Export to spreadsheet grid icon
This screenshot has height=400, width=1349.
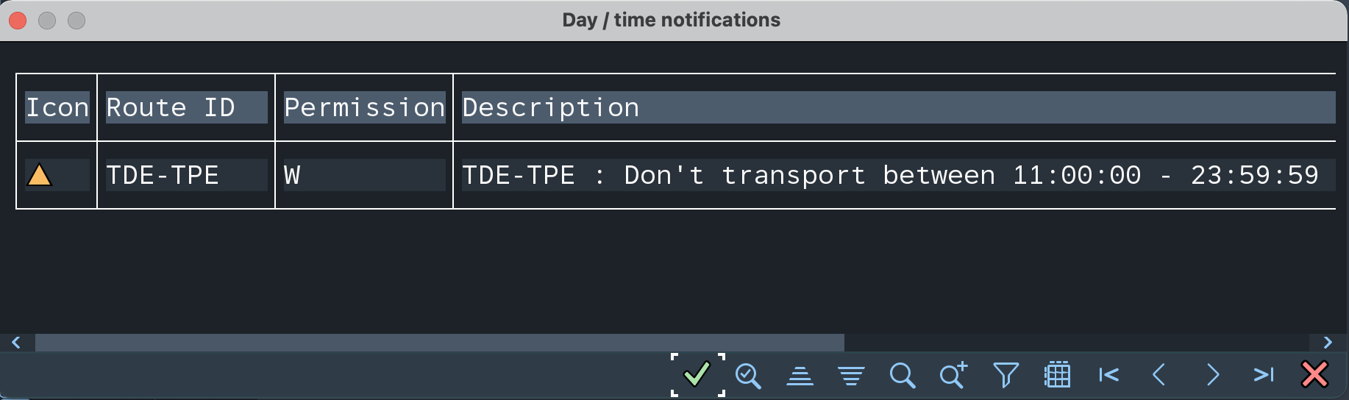click(1057, 375)
